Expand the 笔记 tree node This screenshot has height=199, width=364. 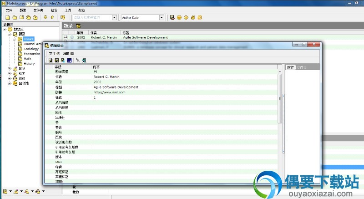[9, 68]
